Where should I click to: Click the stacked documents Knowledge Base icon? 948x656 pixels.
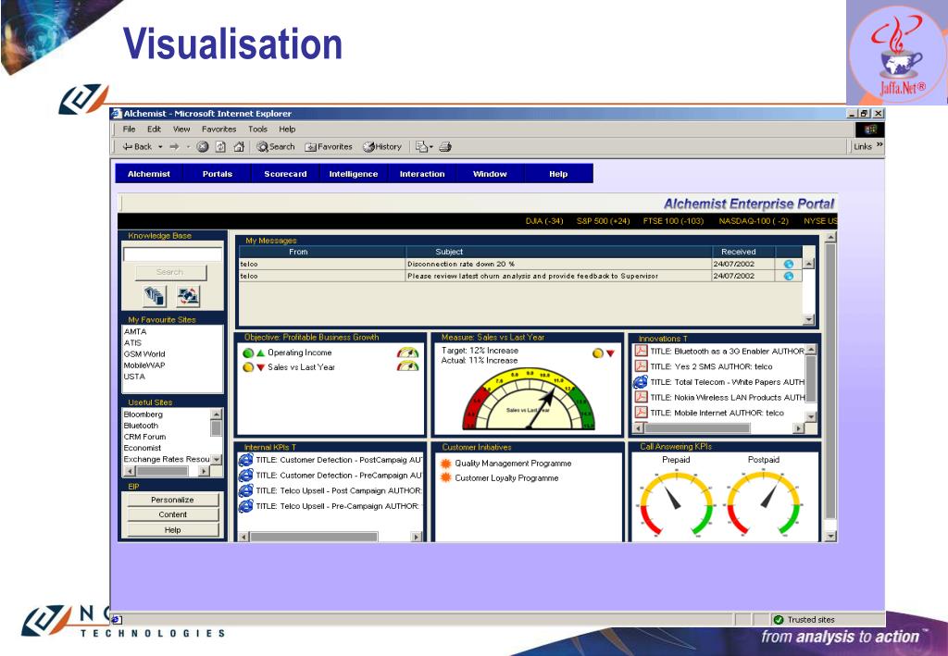coord(155,296)
